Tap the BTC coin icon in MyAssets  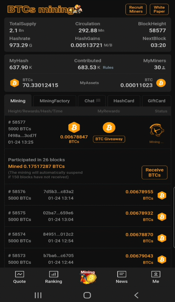(x=161, y=83)
